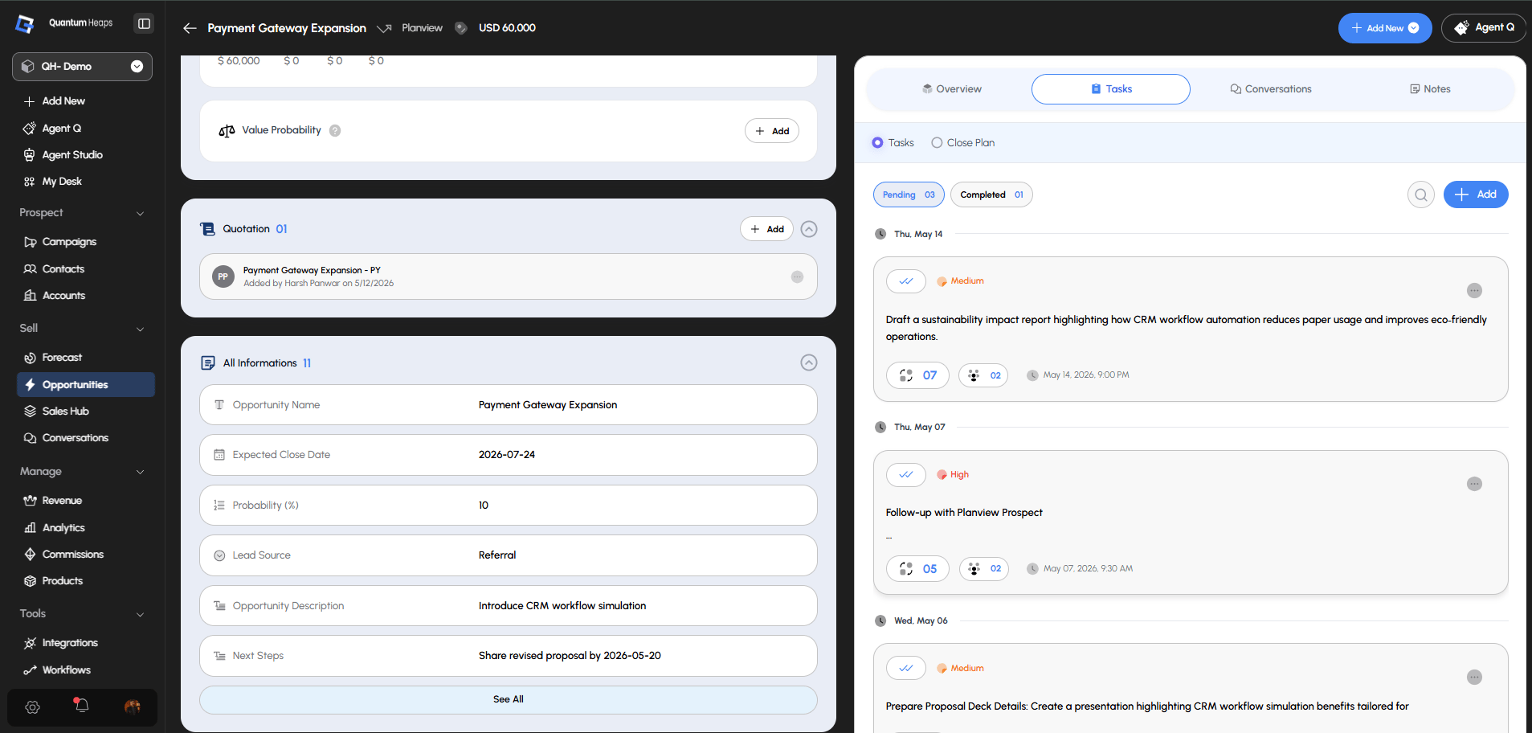Open Integrations in sidebar
This screenshot has height=733, width=1532.
pos(70,643)
